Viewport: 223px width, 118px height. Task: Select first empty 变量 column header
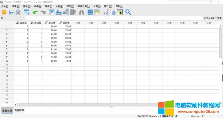pyautogui.click(x=78, y=23)
